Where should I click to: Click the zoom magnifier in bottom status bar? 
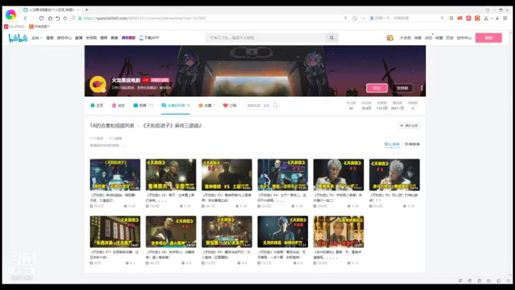coord(508,280)
